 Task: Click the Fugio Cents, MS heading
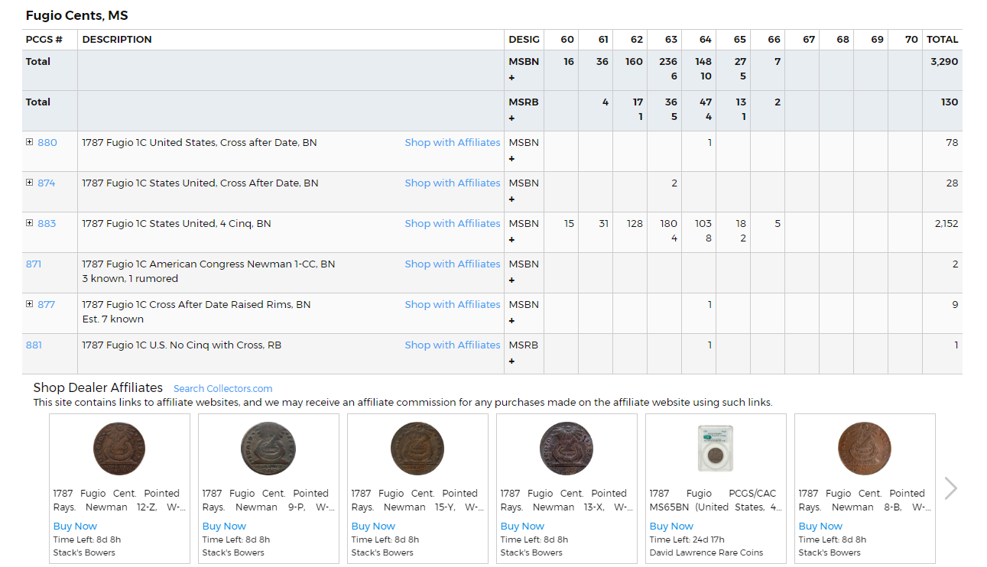[77, 15]
